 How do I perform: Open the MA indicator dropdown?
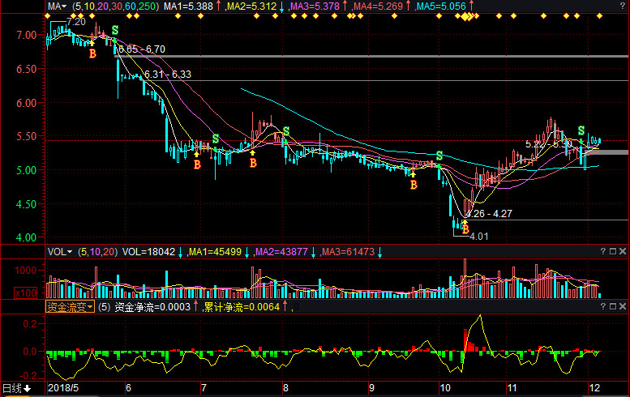(x=57, y=6)
